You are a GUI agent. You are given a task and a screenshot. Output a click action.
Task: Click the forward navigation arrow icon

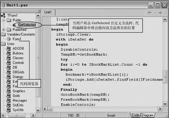[x=160, y=13]
